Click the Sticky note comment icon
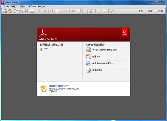 pyautogui.click(x=99, y=11)
